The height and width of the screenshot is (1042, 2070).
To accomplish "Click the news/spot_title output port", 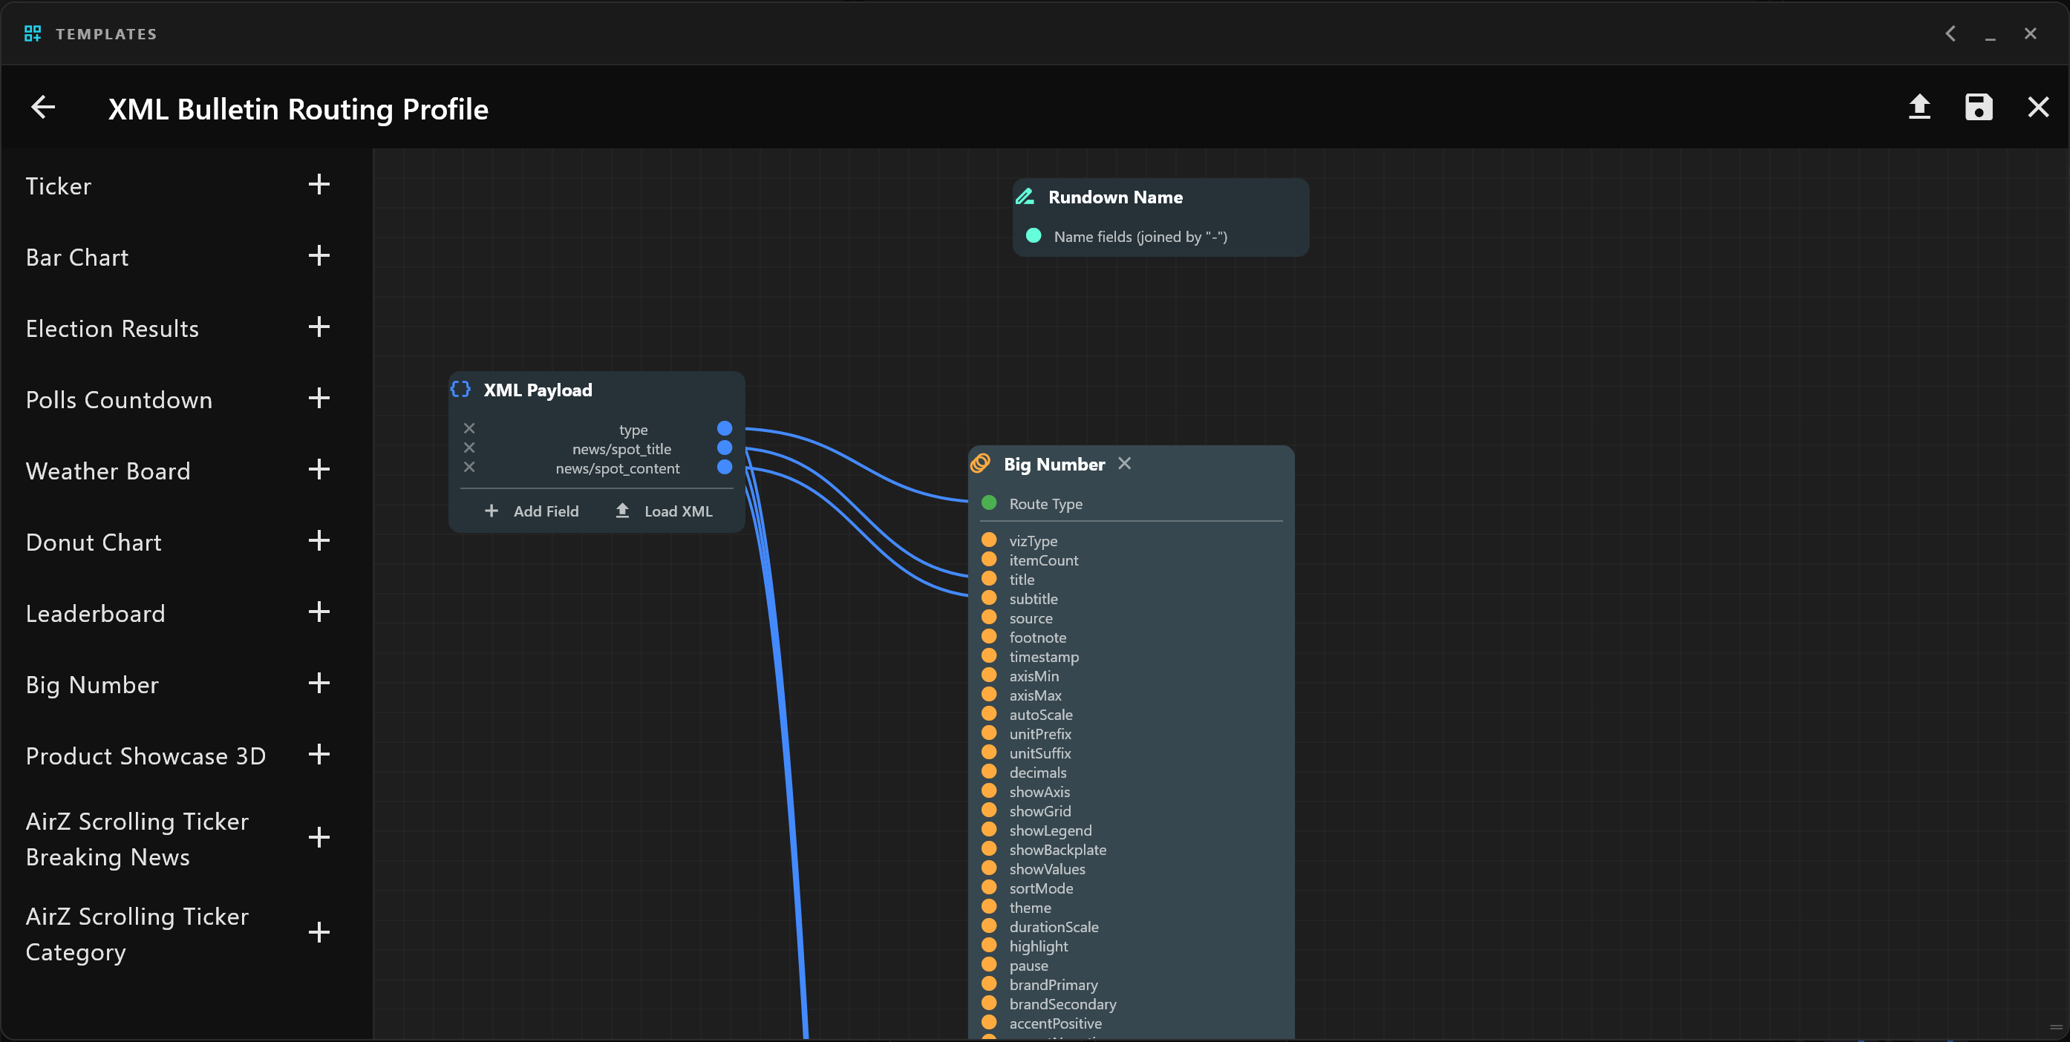I will (x=725, y=448).
